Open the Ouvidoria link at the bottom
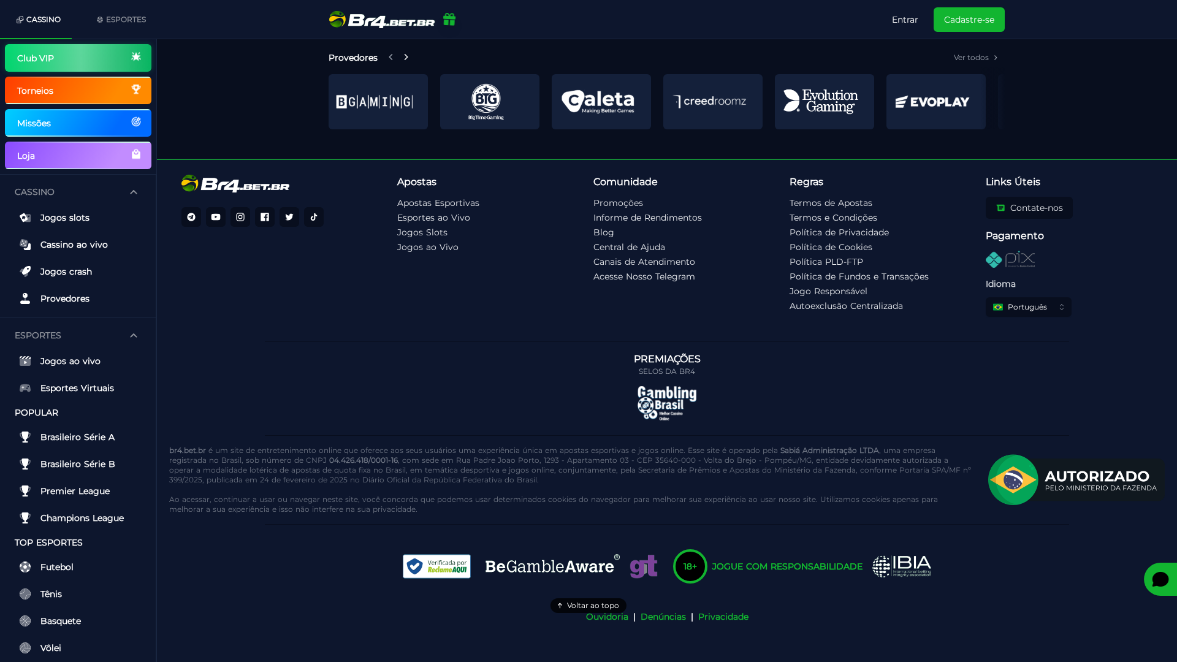The width and height of the screenshot is (1177, 662). coord(607,617)
